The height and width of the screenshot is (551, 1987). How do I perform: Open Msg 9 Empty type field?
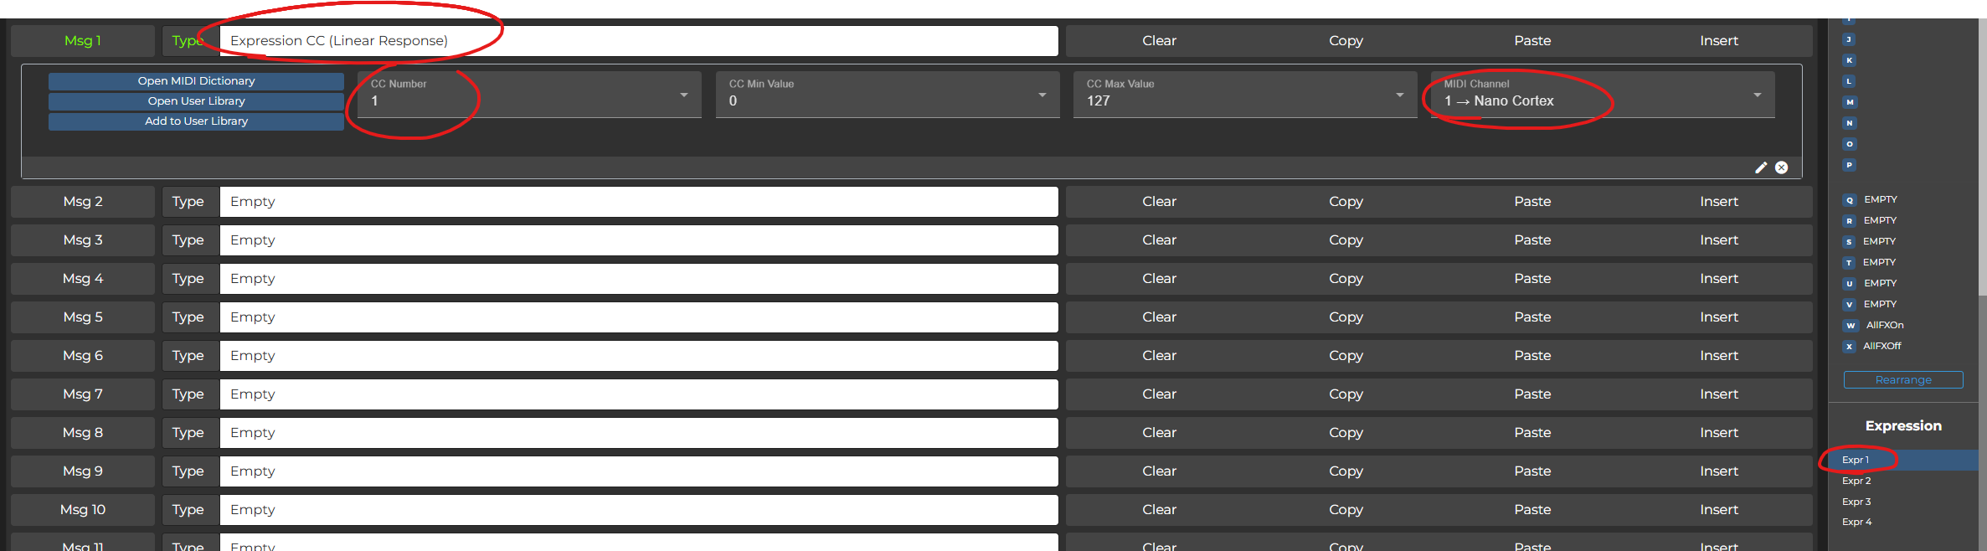[639, 471]
